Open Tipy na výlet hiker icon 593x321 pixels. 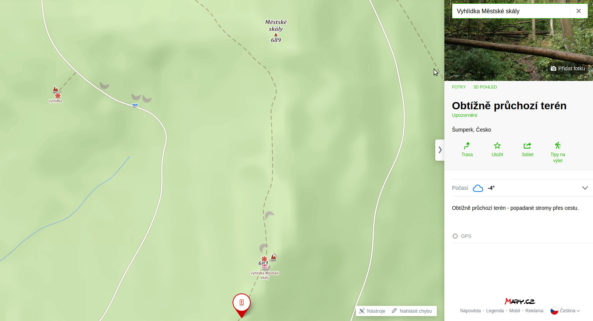coord(557,146)
